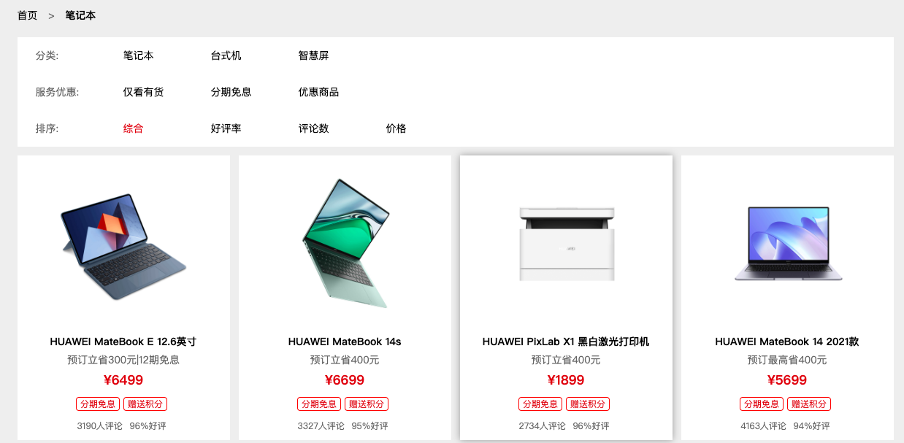
Task: Open HUAWEI PixLab X1 黑白激光打印机 title
Action: (x=566, y=342)
